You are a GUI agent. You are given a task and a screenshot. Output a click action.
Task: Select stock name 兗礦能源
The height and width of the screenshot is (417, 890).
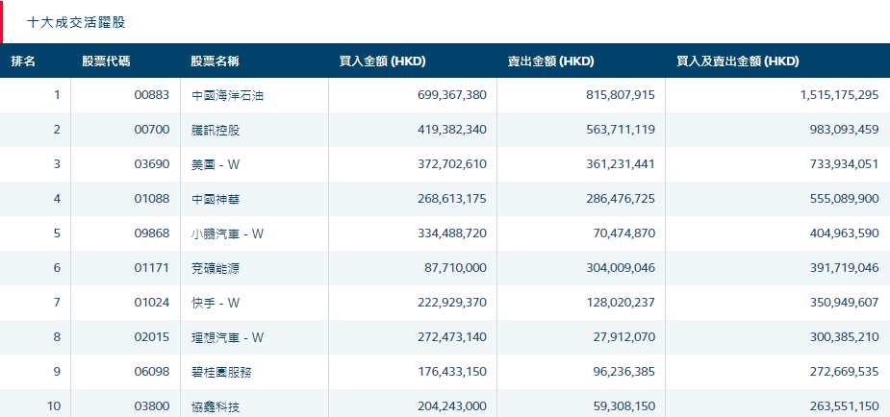point(216,268)
